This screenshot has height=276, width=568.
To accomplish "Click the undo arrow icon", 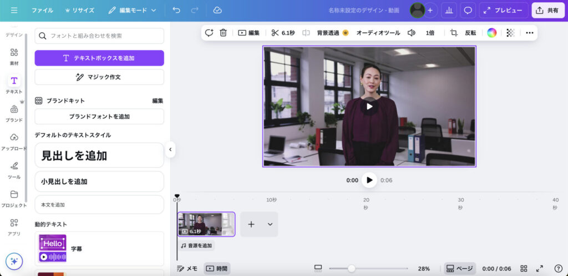I will pos(176,11).
